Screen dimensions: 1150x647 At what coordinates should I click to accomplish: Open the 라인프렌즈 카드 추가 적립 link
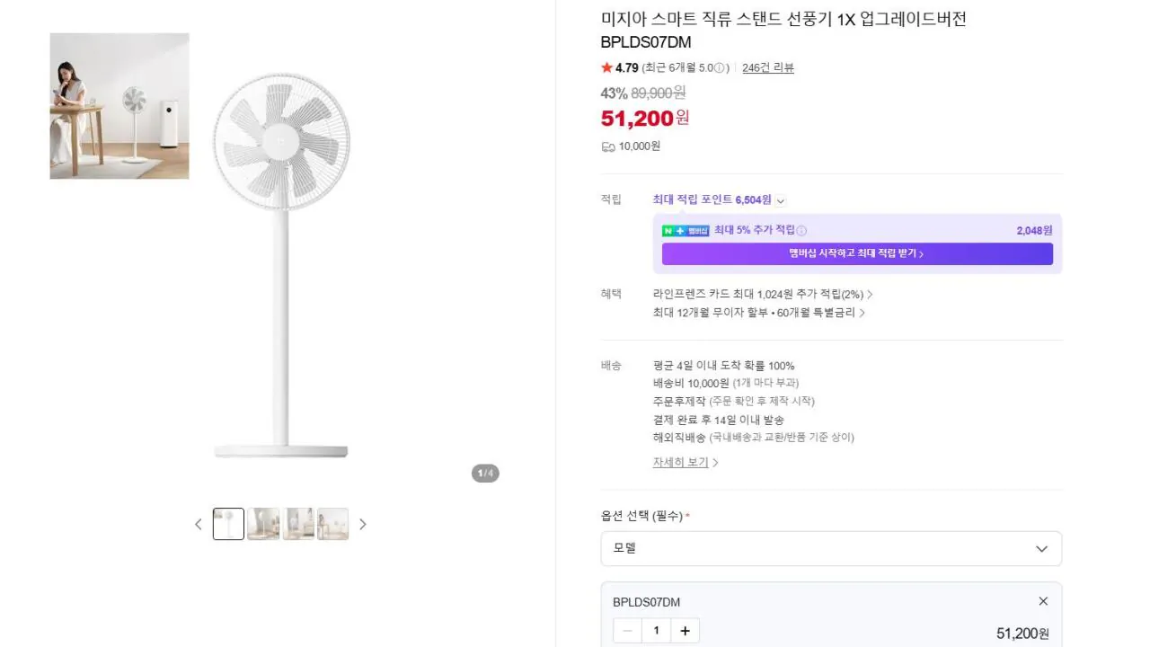[759, 294]
